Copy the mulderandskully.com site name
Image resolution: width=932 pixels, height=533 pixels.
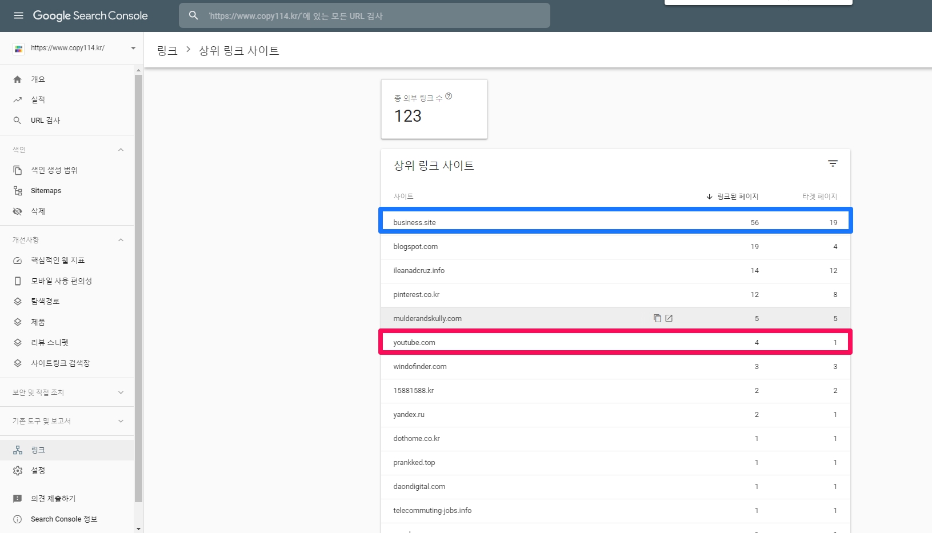click(657, 318)
